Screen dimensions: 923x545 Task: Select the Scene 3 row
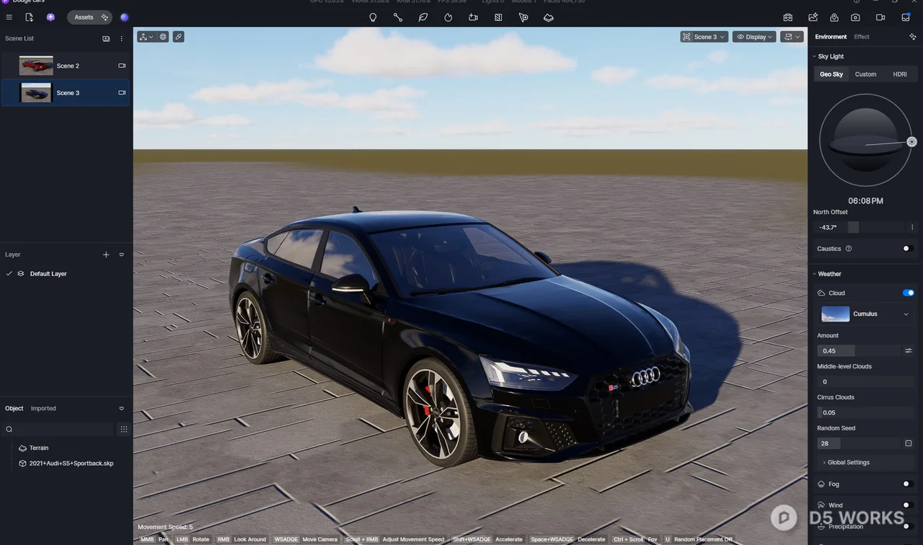pyautogui.click(x=66, y=93)
